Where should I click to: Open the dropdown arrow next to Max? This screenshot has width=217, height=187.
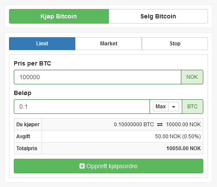coord(174,107)
